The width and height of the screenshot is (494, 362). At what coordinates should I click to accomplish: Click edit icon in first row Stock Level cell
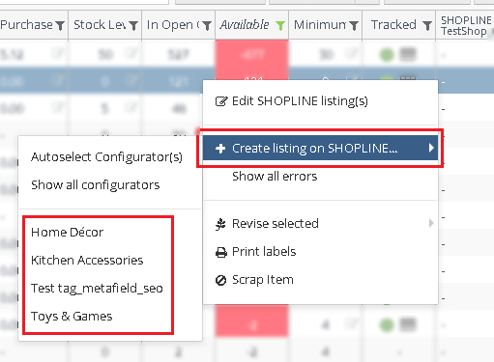click(x=131, y=53)
